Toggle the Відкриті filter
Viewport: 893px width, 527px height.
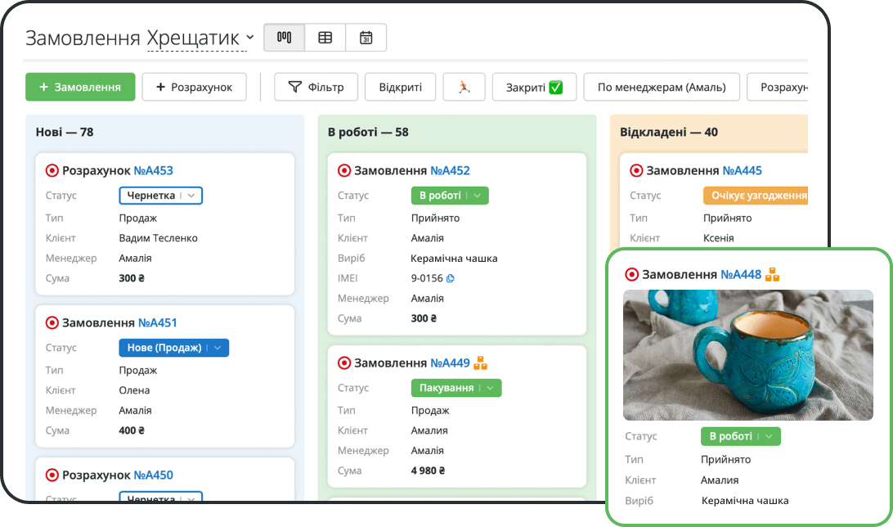click(x=401, y=88)
